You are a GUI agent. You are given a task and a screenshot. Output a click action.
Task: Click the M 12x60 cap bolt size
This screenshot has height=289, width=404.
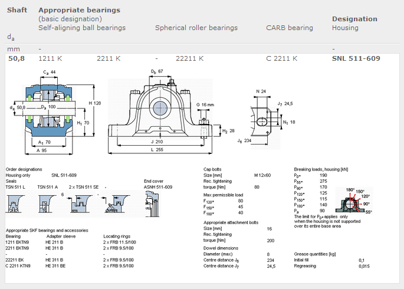click(262, 175)
